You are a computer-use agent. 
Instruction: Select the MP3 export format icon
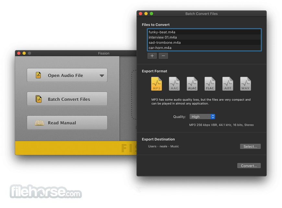click(157, 84)
